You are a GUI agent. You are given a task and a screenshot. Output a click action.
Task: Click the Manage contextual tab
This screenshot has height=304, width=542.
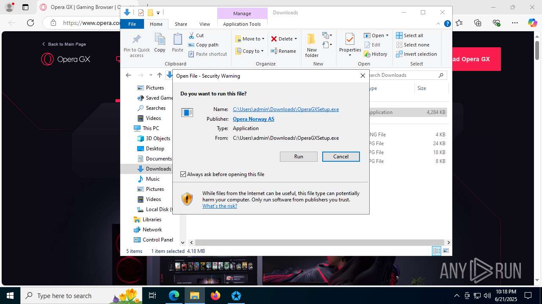(242, 14)
